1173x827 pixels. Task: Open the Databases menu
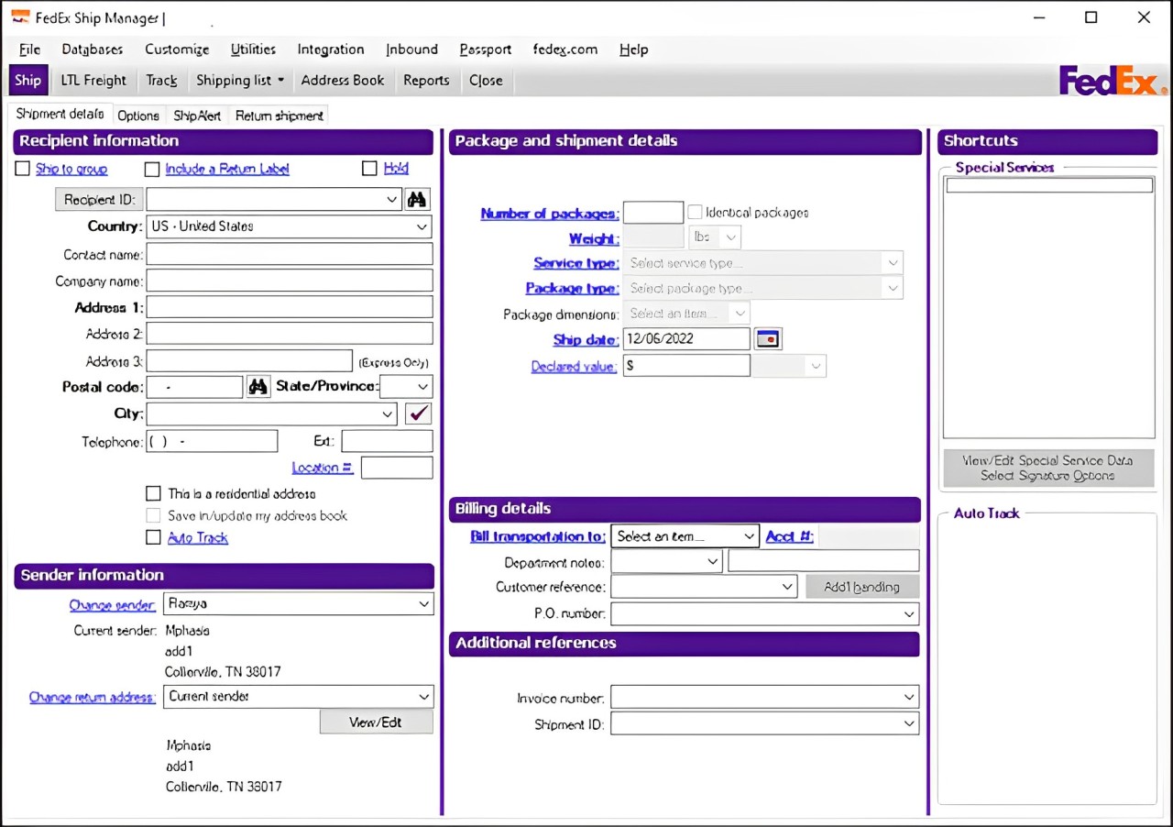(x=93, y=50)
